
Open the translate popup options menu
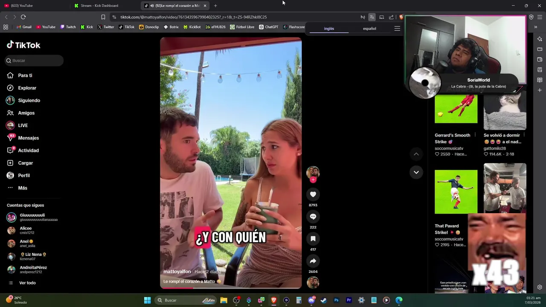(397, 29)
